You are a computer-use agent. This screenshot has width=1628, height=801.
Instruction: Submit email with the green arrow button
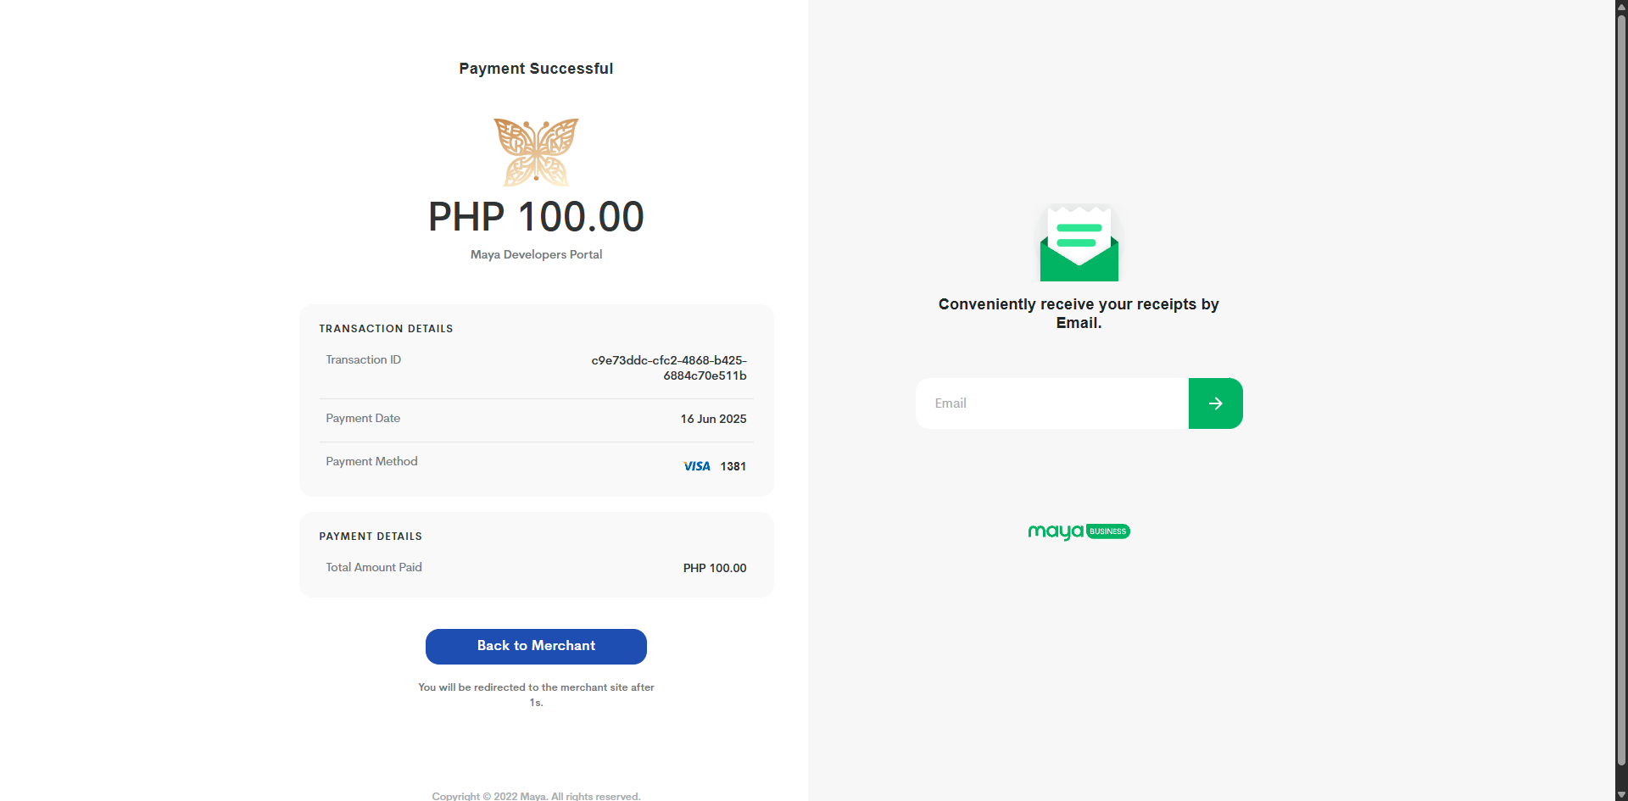(x=1215, y=403)
